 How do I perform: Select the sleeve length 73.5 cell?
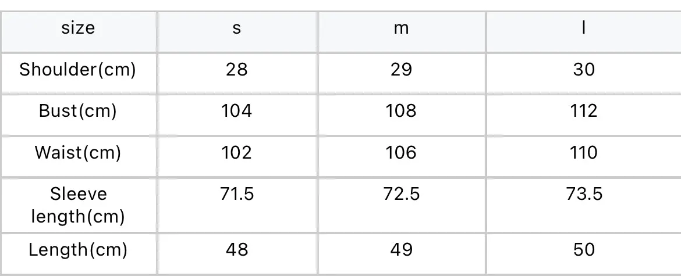coord(584,205)
